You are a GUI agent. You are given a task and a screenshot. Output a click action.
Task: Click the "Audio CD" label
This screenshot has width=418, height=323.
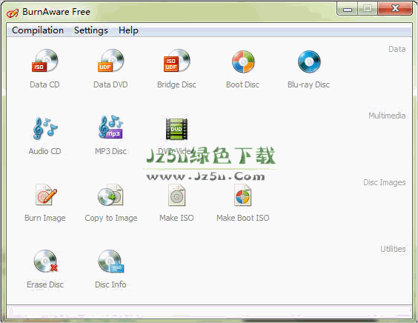tap(44, 151)
